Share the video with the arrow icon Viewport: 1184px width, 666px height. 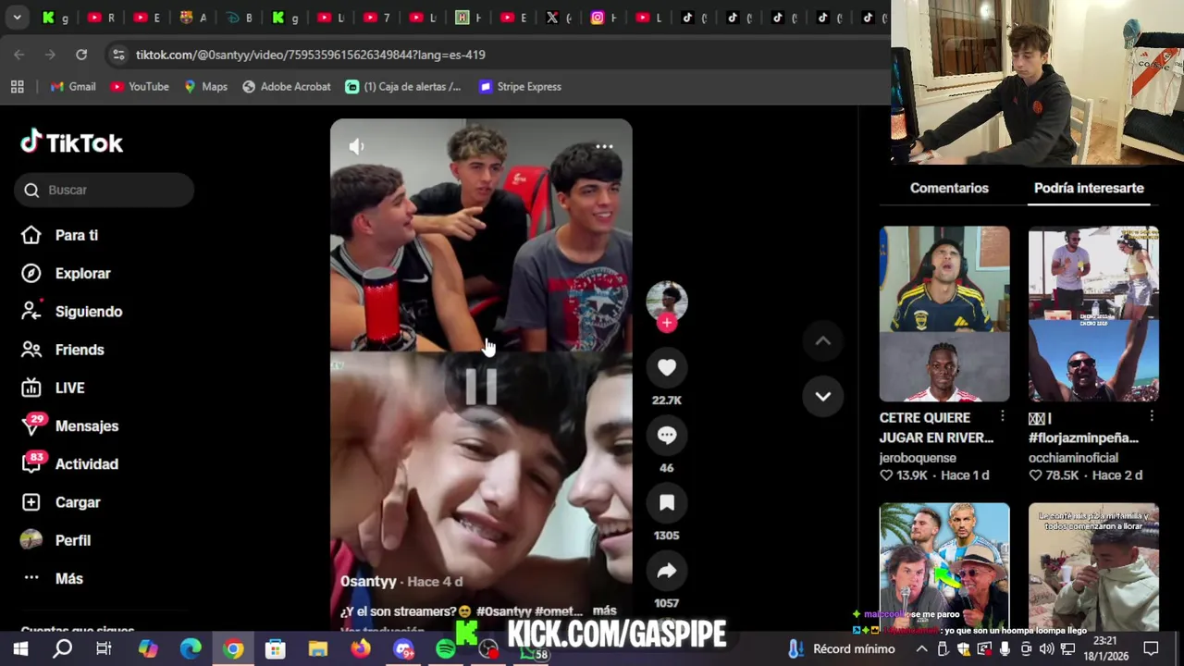pos(666,571)
